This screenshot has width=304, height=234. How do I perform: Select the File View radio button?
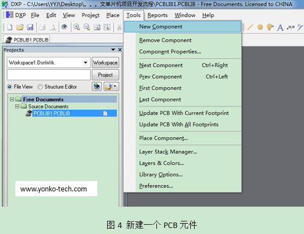coord(9,87)
